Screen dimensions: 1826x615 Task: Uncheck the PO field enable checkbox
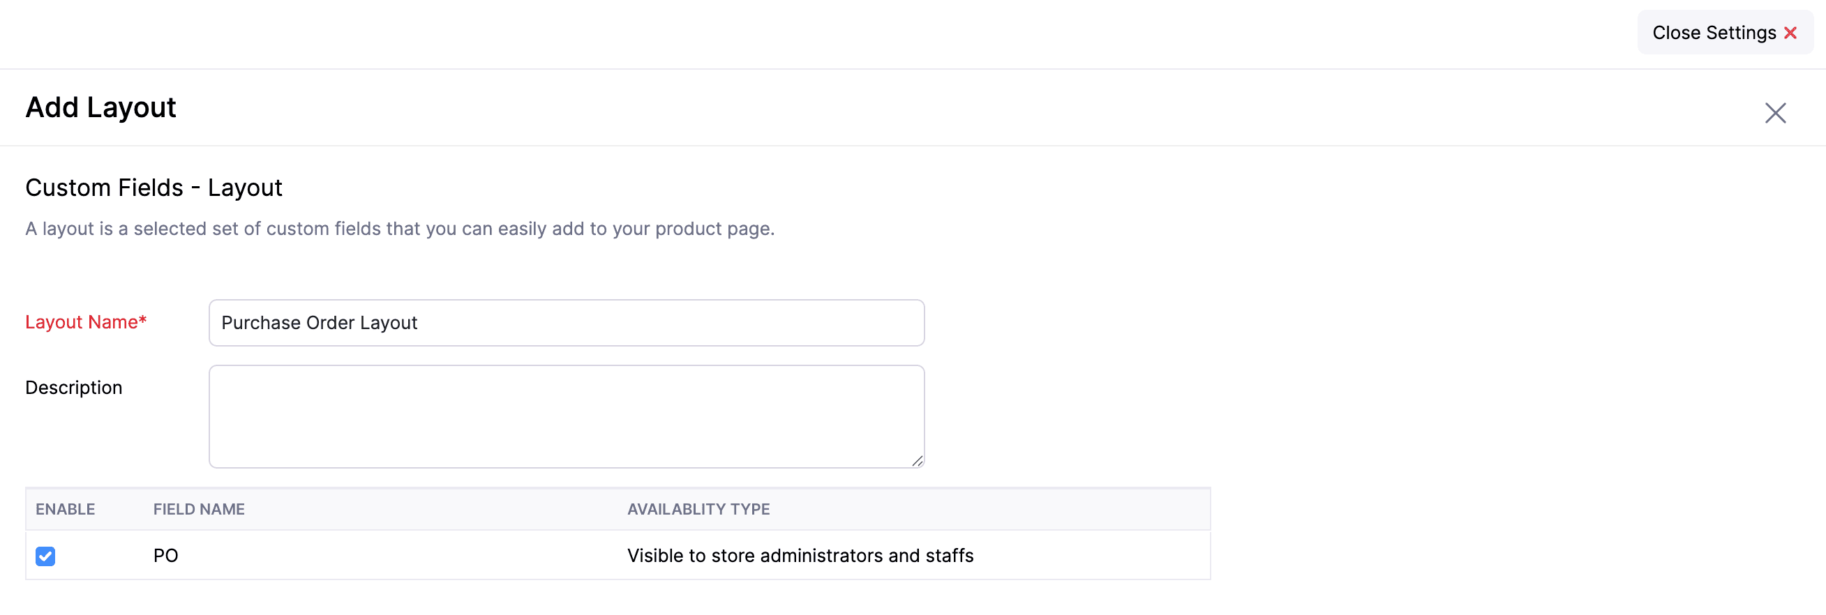[45, 556]
